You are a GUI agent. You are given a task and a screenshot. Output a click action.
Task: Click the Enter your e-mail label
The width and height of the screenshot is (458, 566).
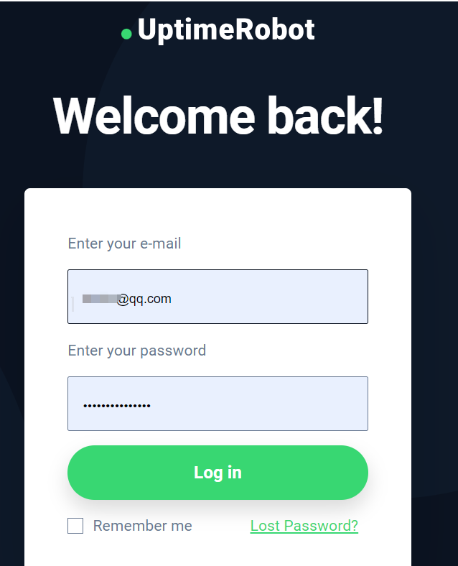[124, 243]
